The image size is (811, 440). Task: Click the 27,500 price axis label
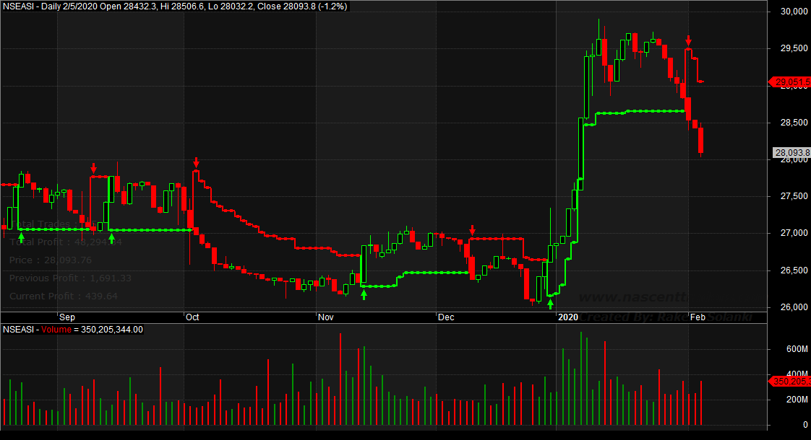coord(794,196)
